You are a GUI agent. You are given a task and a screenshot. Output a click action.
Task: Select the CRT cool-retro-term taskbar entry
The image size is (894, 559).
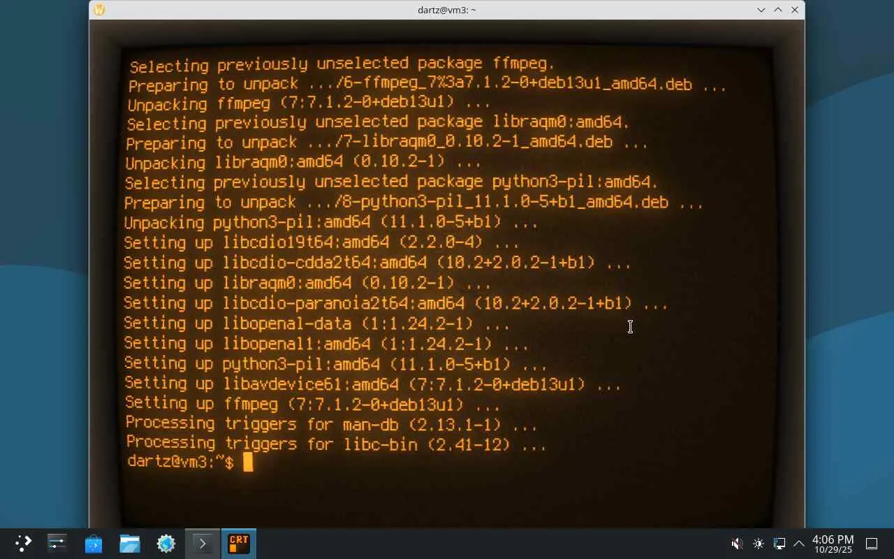click(x=239, y=544)
